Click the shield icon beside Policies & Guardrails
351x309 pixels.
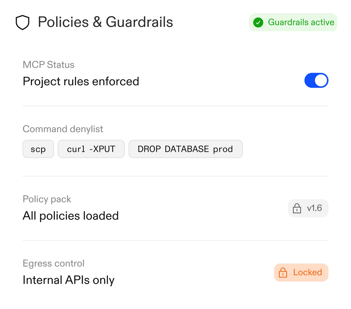click(23, 22)
